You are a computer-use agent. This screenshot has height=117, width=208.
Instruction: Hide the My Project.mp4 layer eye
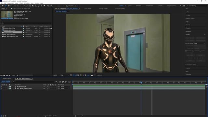pyautogui.click(x=1, y=87)
